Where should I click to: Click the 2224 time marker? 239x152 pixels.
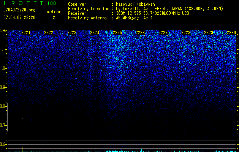95,33
